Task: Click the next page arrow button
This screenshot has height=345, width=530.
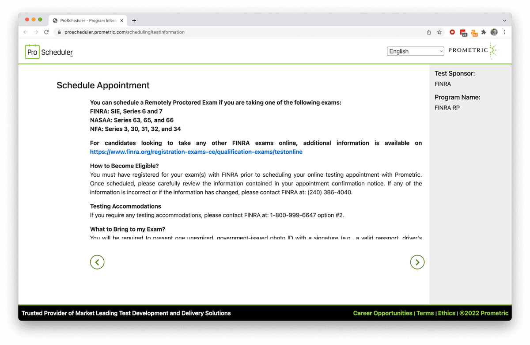Action: point(417,262)
